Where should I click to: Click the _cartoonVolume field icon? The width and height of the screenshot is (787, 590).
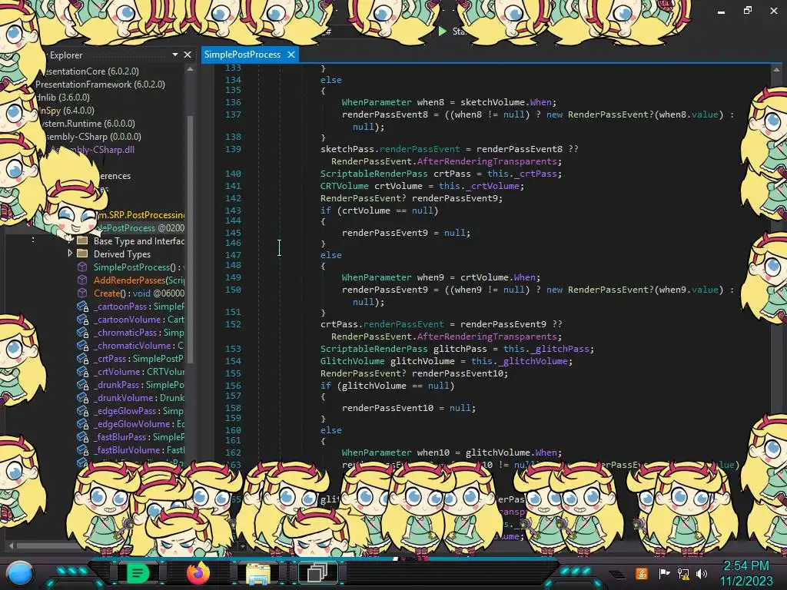[82, 319]
